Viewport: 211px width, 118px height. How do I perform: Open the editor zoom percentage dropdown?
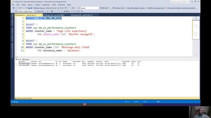20,57
